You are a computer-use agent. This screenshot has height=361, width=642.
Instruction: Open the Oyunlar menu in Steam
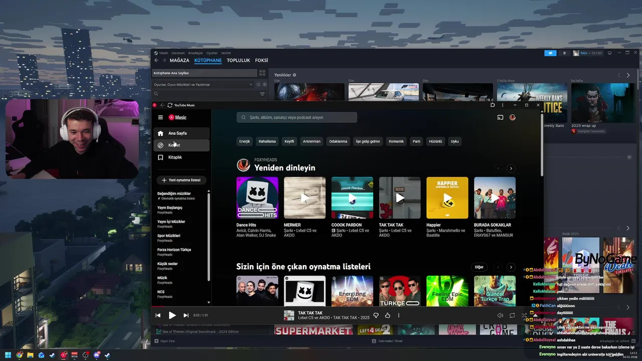[x=212, y=53]
